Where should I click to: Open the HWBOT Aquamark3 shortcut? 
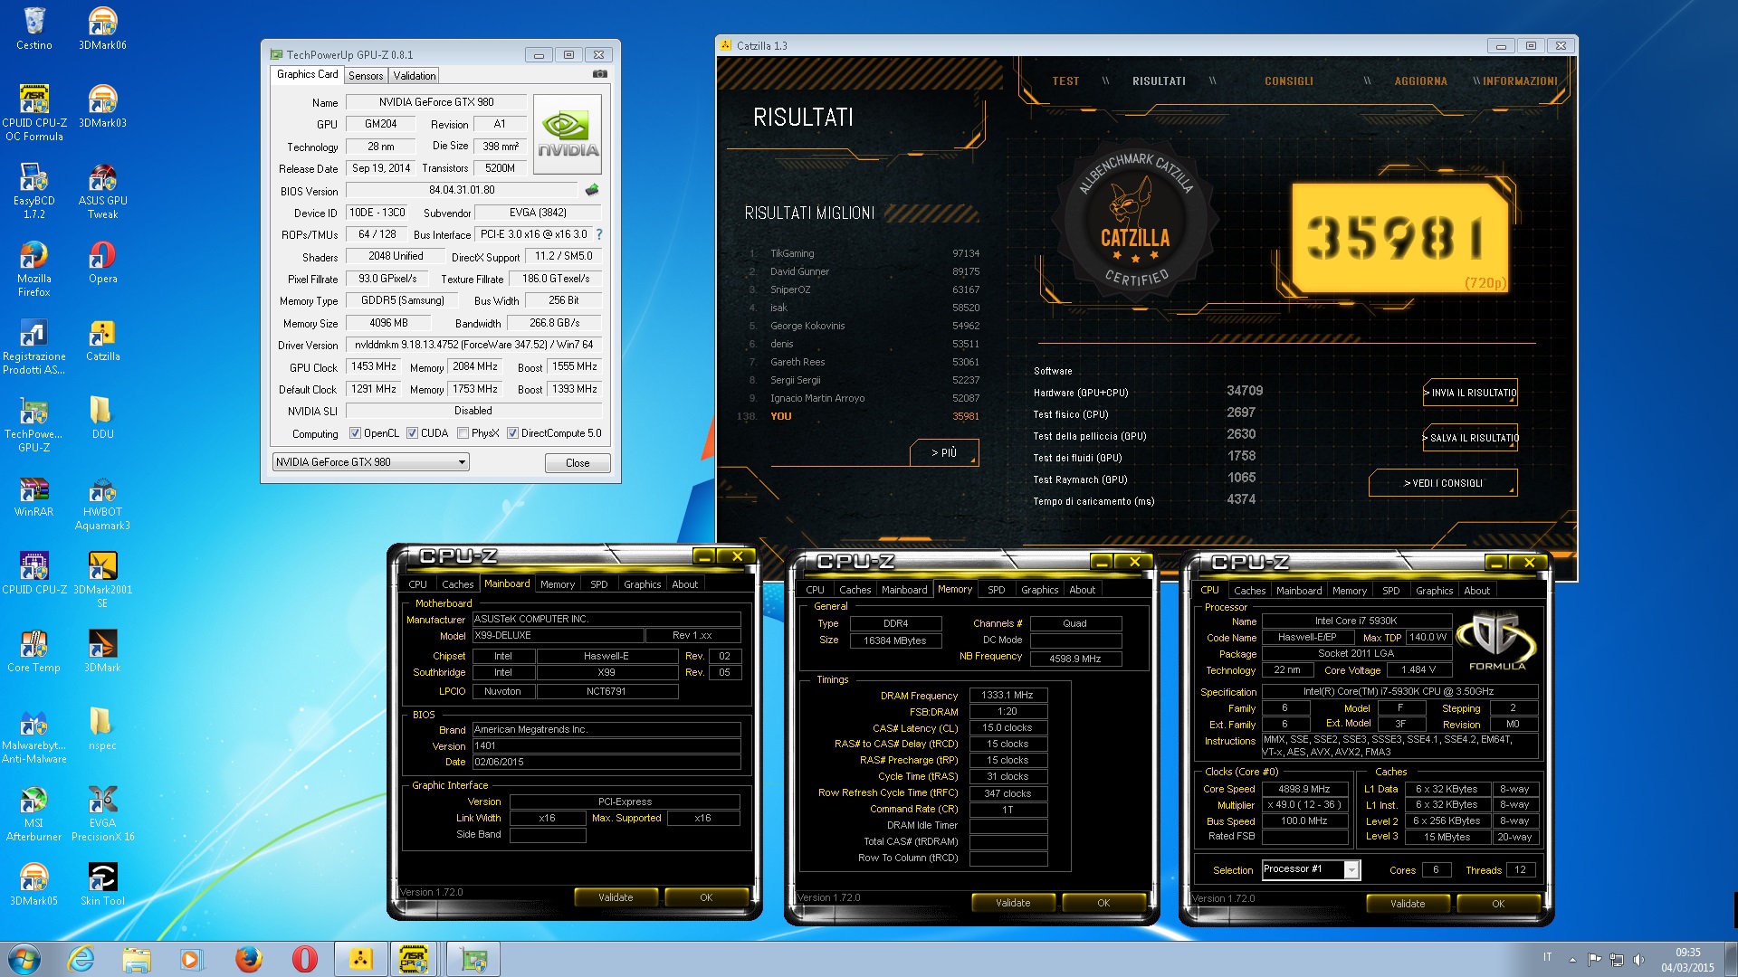(102, 502)
